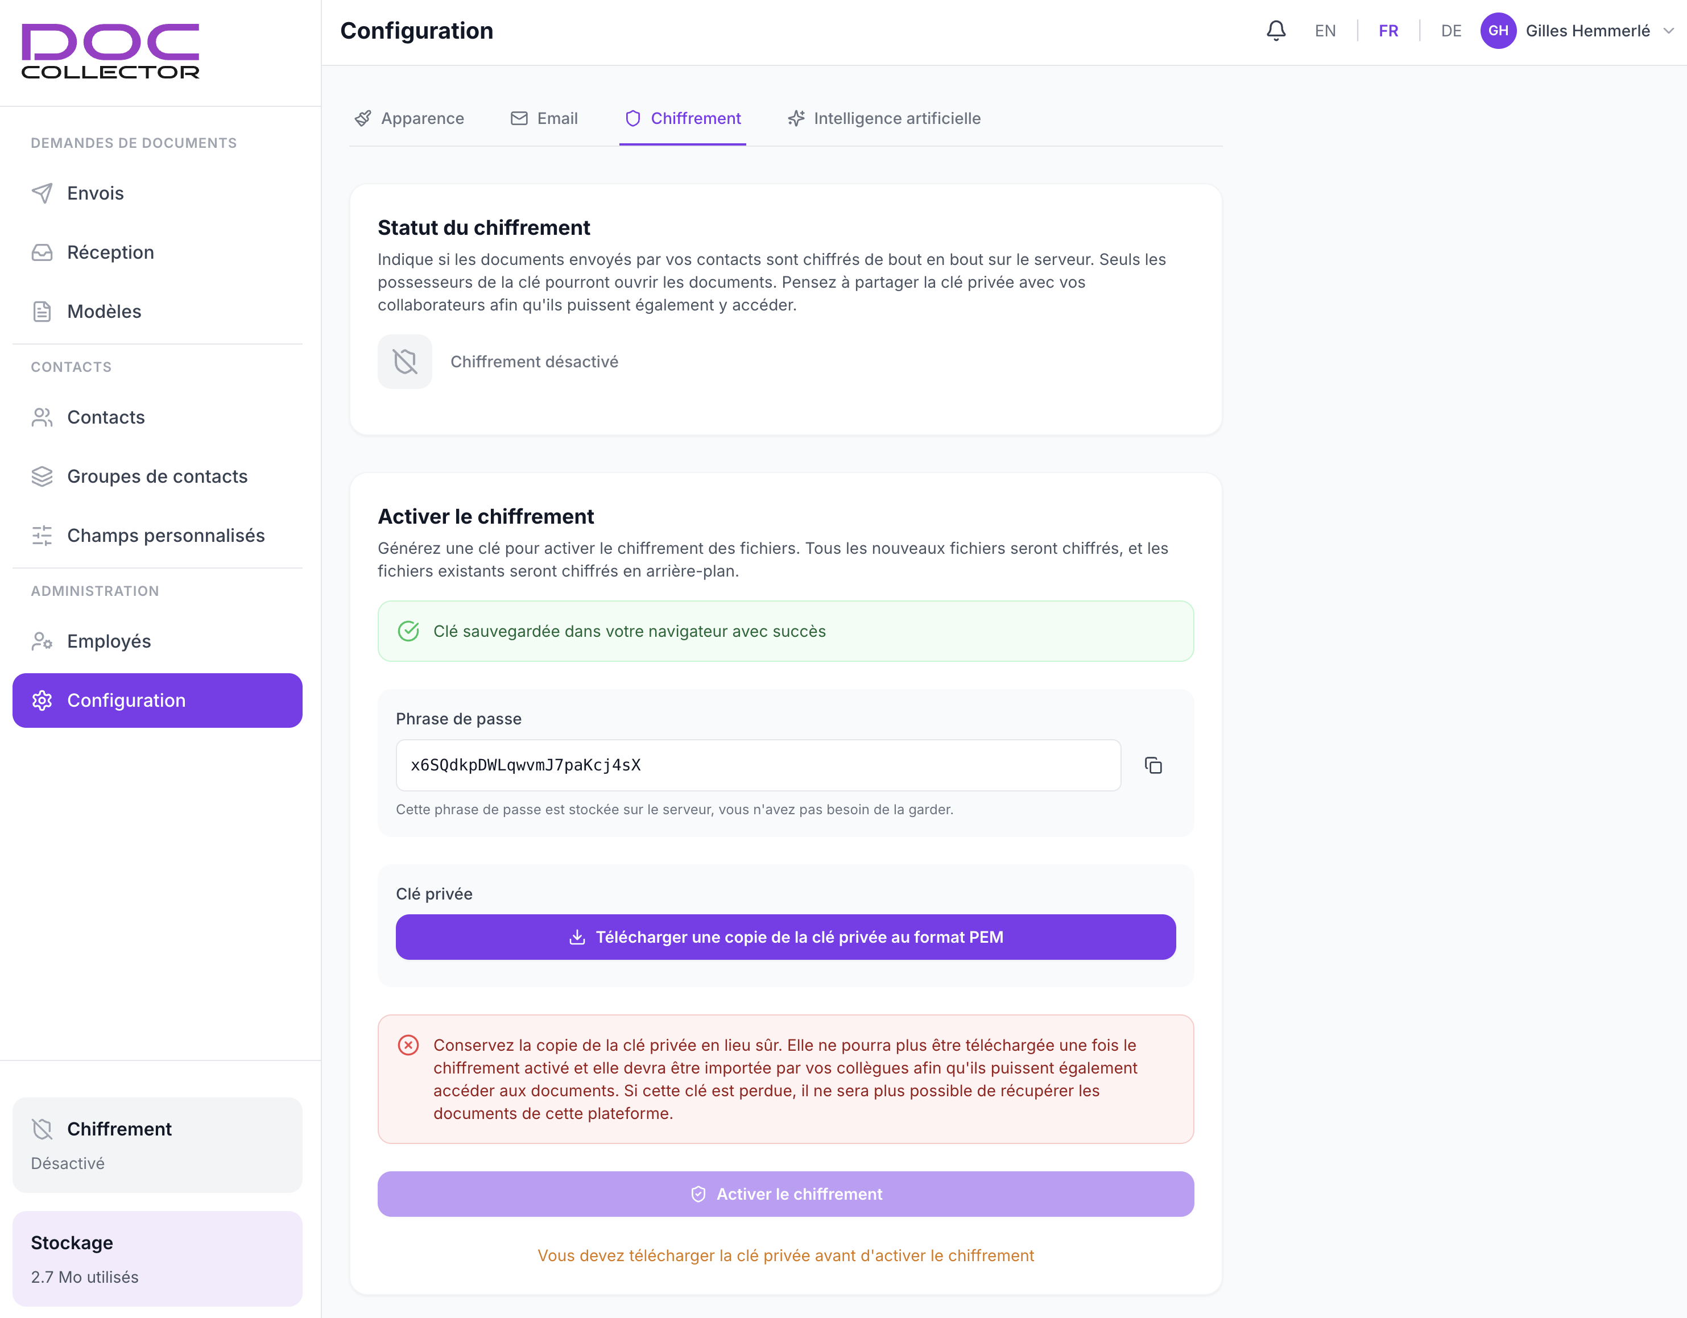Screen dimensions: 1687x1318
Task: Open the notifications bell
Action: point(1276,31)
